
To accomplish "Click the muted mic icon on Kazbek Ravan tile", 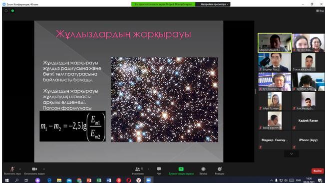I will pyautogui.click(x=294, y=128).
